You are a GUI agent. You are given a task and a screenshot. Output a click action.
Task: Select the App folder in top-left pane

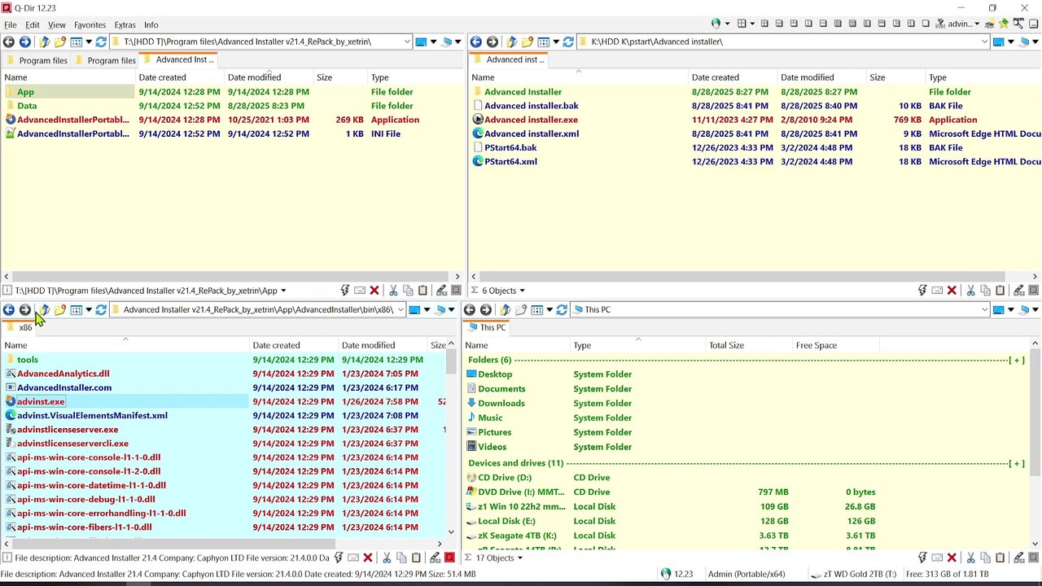pos(26,92)
